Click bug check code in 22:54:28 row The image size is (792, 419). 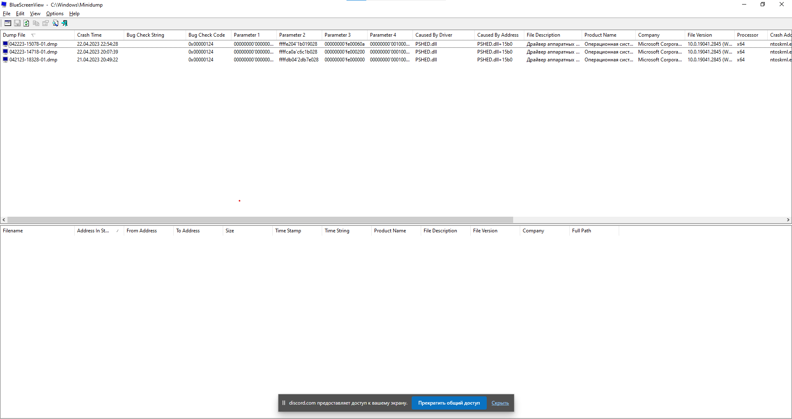tap(201, 44)
